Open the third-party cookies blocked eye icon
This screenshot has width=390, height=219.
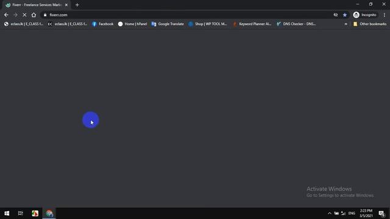coord(336,15)
